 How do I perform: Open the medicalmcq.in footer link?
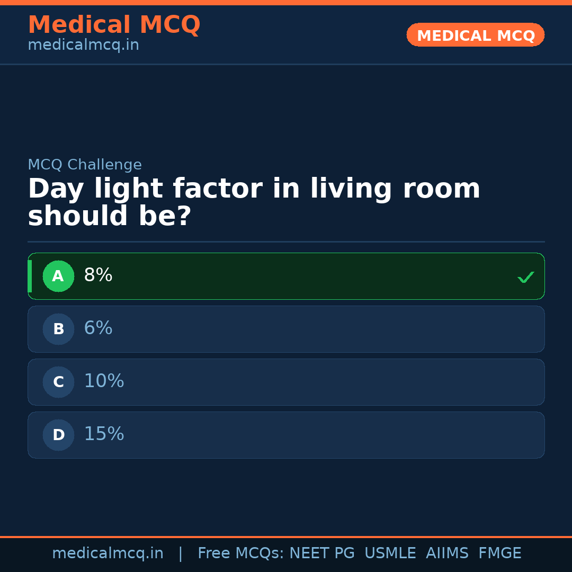[108, 553]
